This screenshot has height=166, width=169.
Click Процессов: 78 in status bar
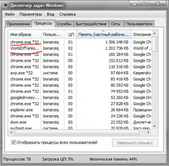point(17,159)
